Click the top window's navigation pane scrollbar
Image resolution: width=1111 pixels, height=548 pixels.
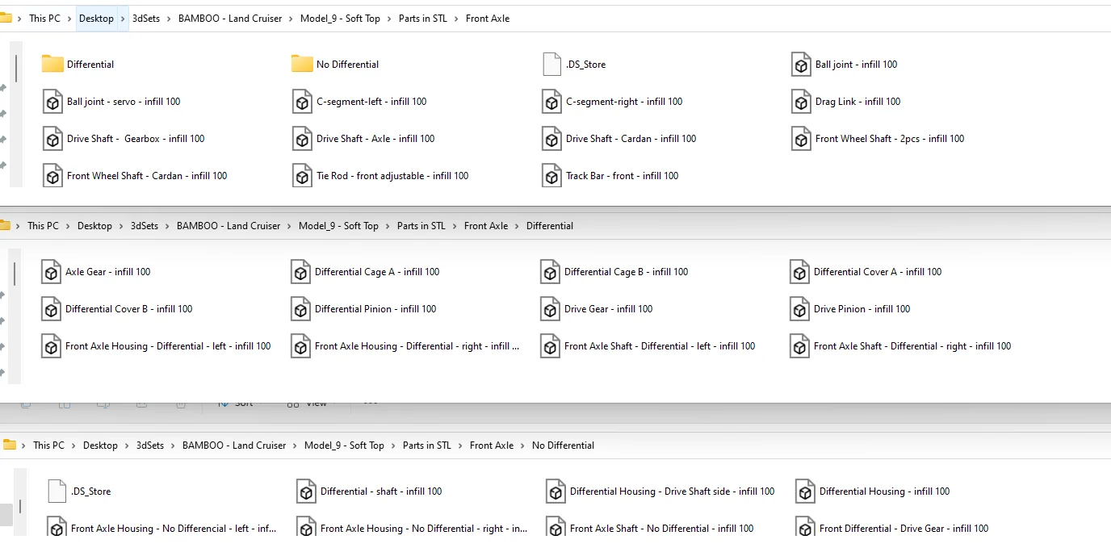click(16, 69)
